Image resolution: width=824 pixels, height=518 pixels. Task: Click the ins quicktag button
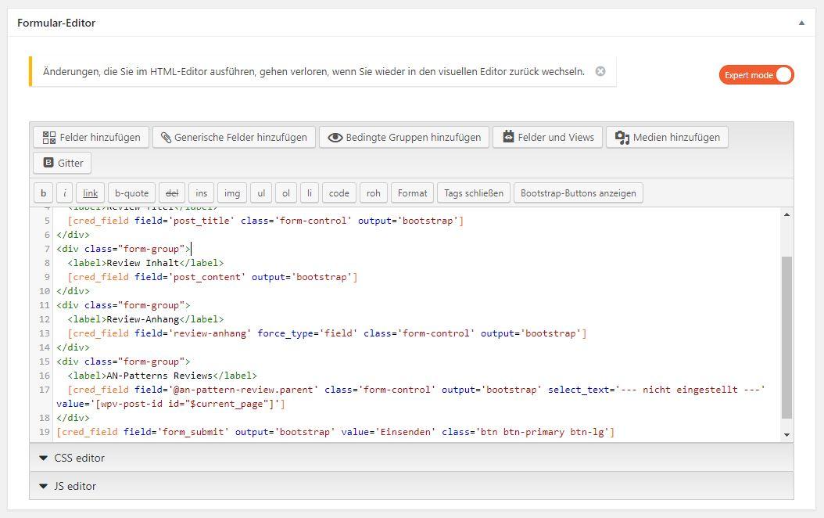point(201,193)
